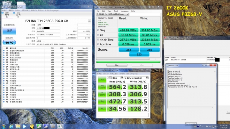This screenshot has height=129, width=230.
Task: Select the C: disk status icon in CrystalDiskInfo
Action: point(3,13)
